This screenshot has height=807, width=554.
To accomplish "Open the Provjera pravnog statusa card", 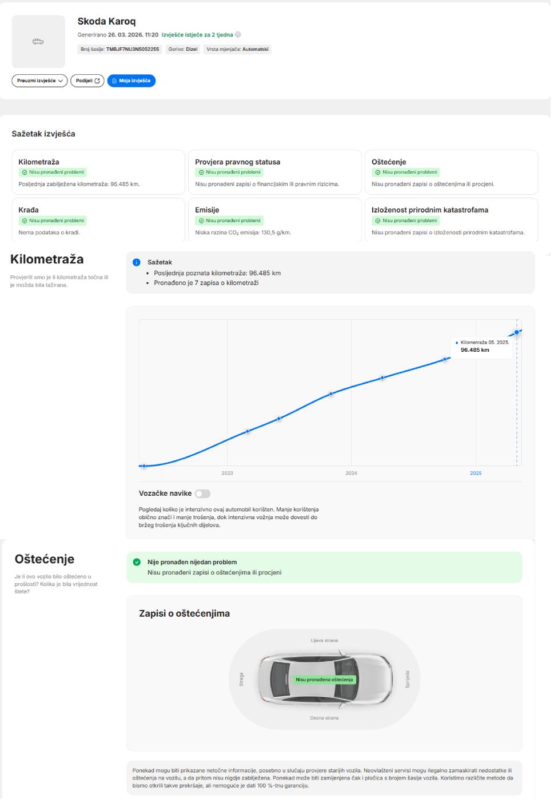I will [274, 172].
